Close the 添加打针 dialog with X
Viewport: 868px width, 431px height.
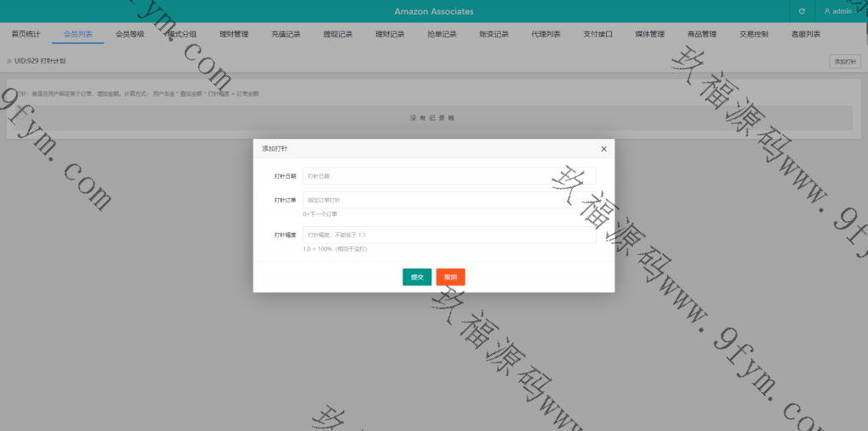pos(604,149)
